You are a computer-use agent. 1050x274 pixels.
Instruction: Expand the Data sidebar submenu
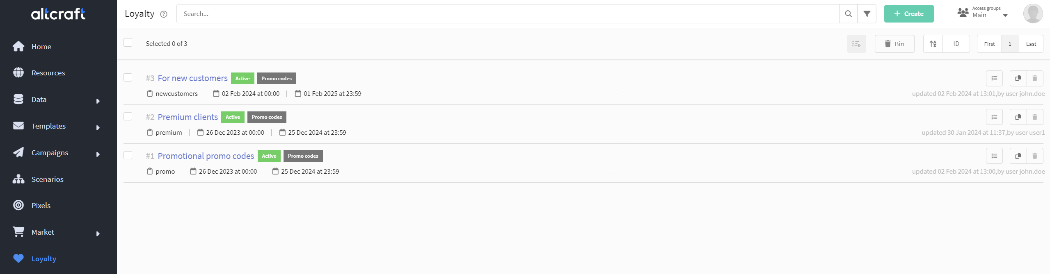98,101
